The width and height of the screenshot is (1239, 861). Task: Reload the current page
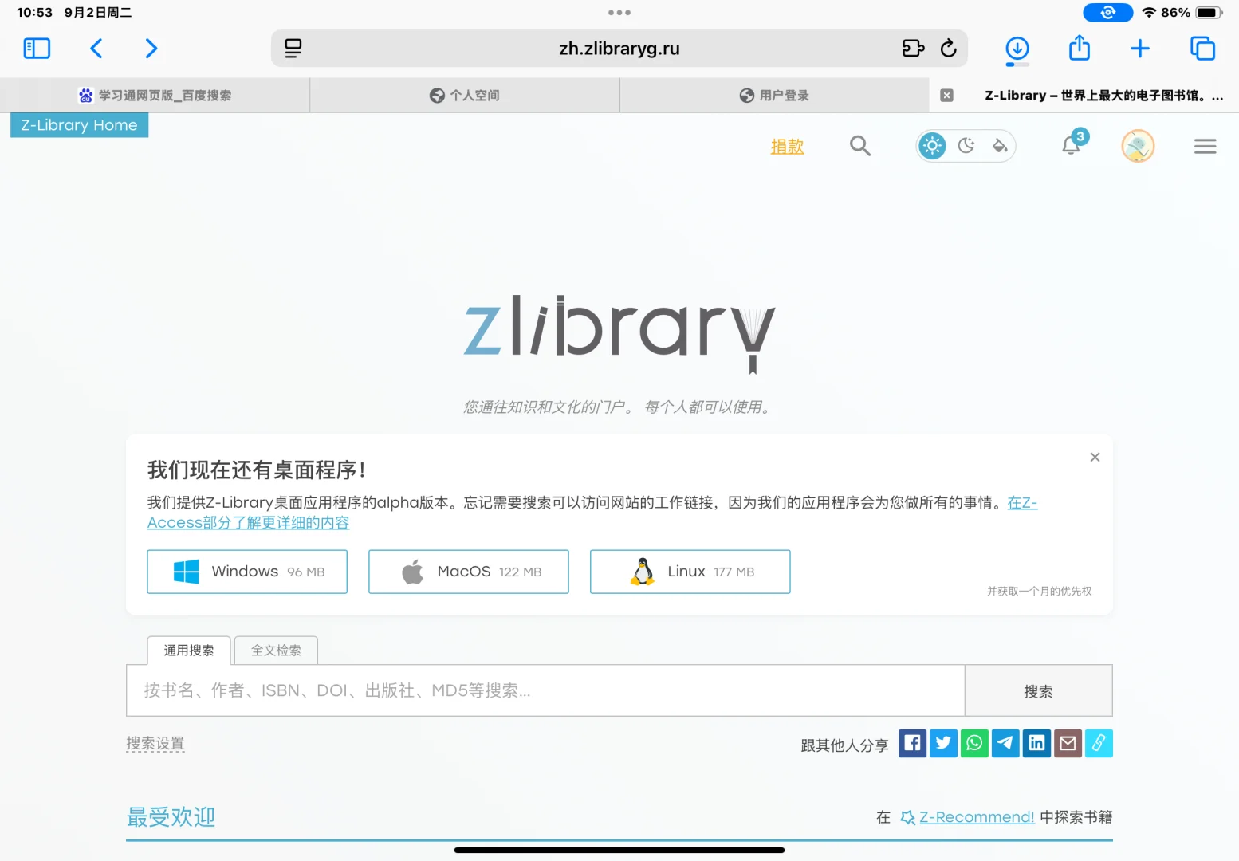pos(948,49)
